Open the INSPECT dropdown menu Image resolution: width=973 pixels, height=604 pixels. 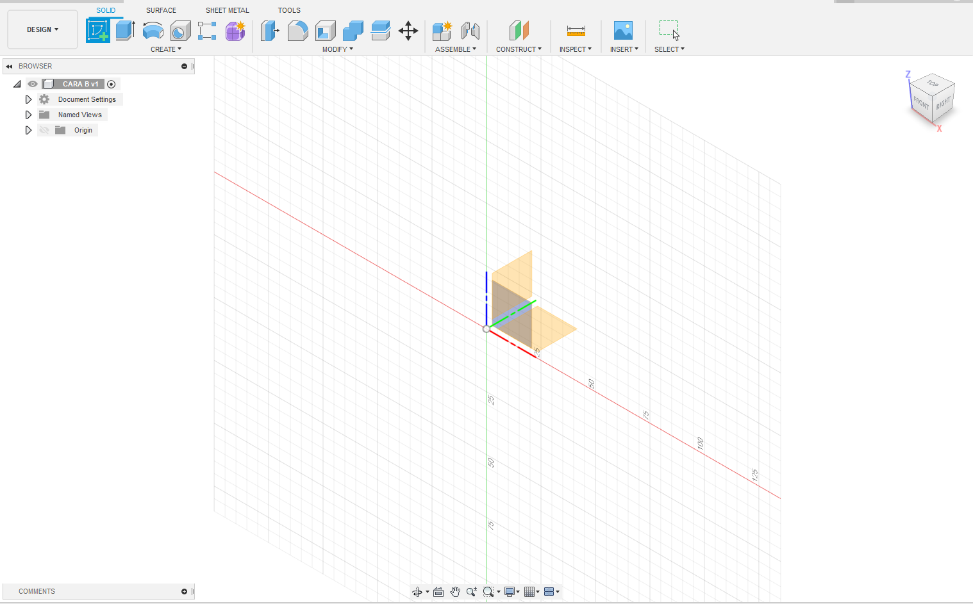pyautogui.click(x=576, y=49)
